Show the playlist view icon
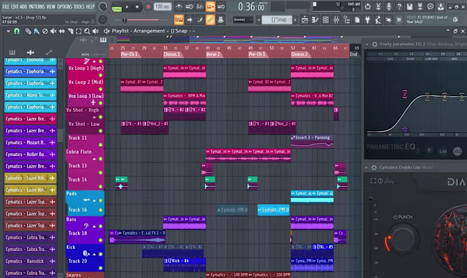This screenshot has width=467, height=278. [304, 20]
